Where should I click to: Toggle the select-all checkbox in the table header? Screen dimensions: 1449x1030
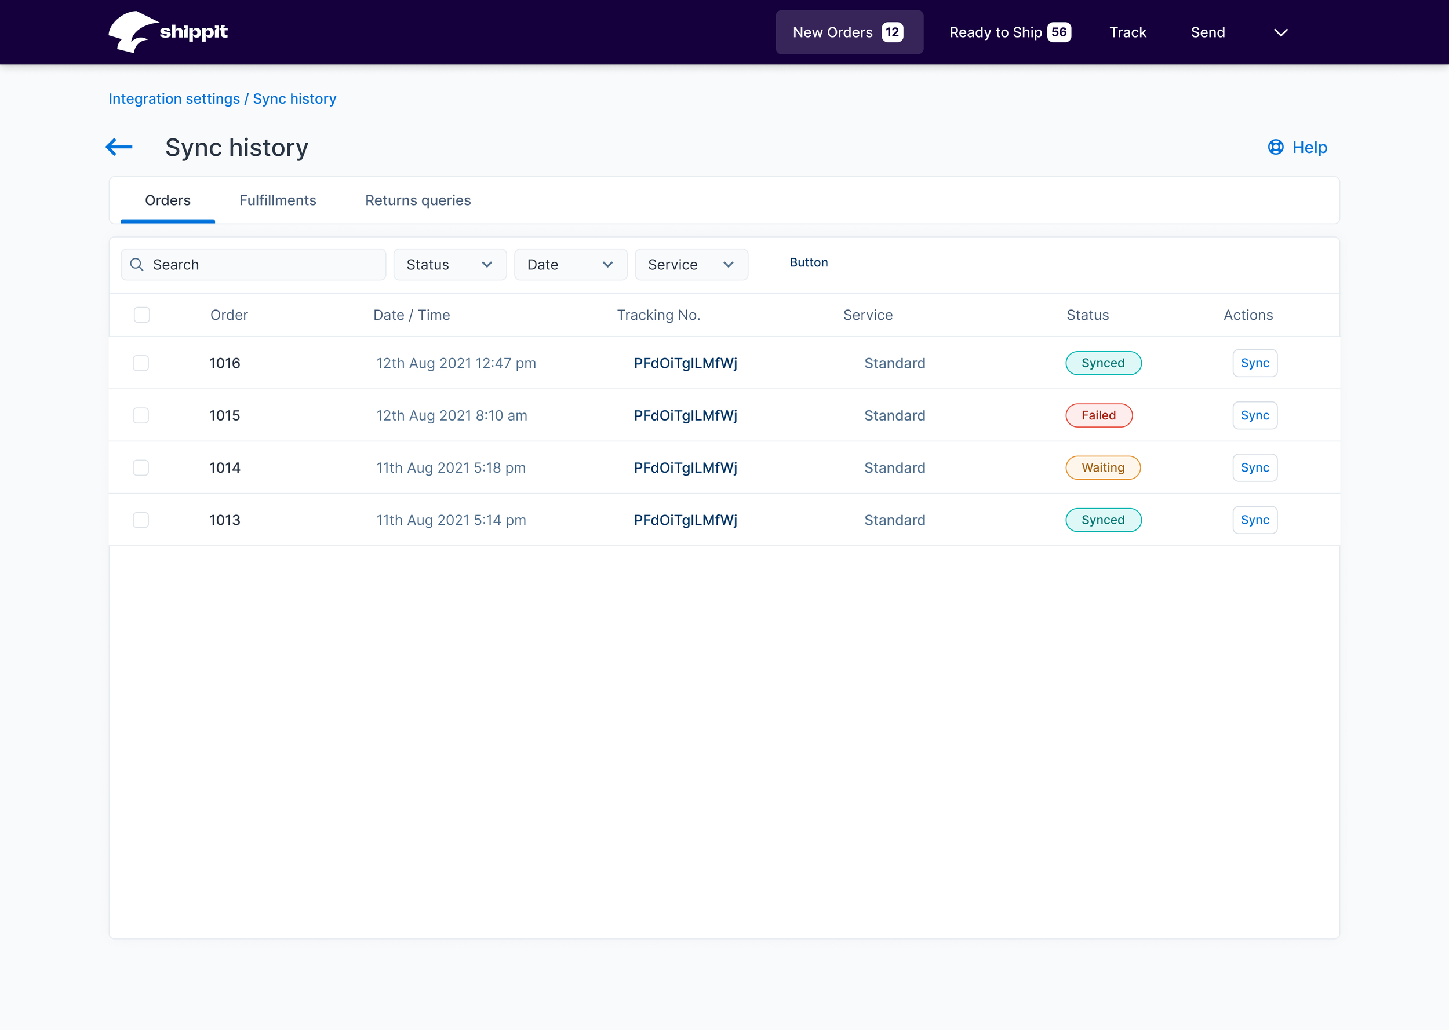tap(141, 315)
